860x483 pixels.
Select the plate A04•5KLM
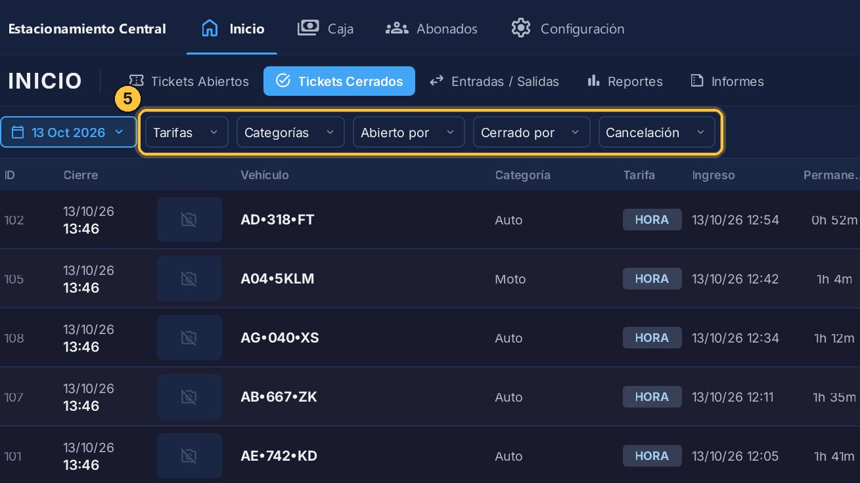[x=278, y=279]
